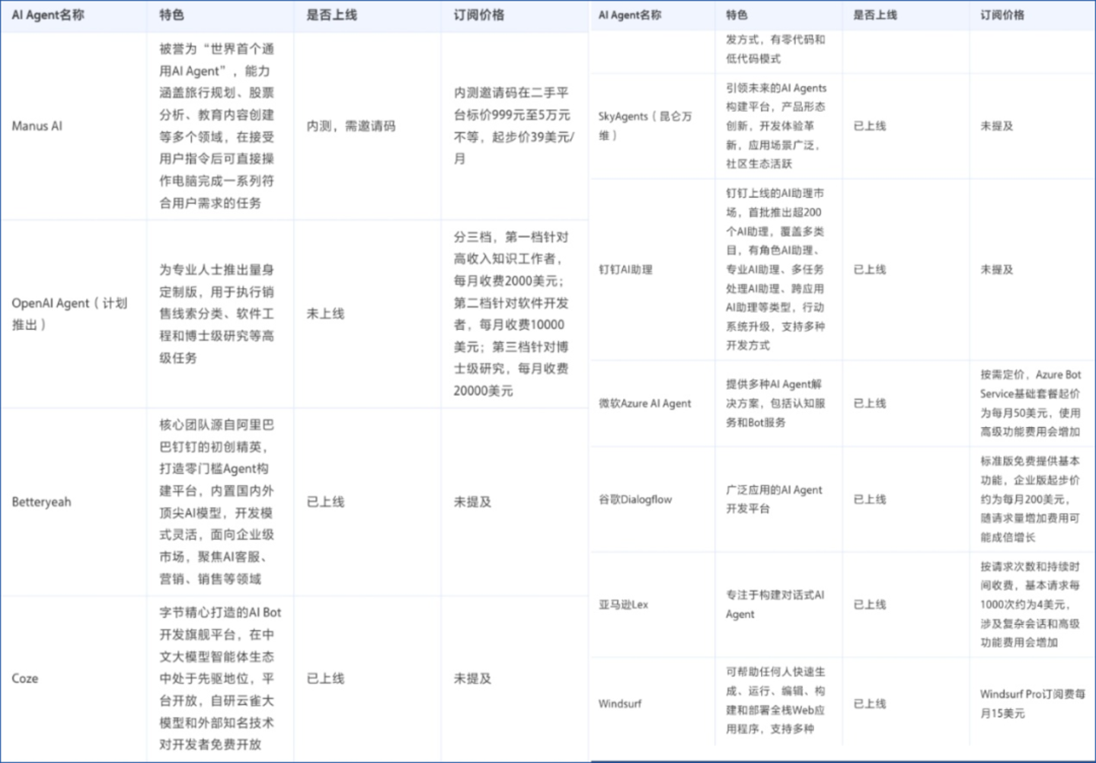Click 钉钉AI助理 feature text 钉钉上线的AI助理市场
The height and width of the screenshot is (763, 1096).
coord(775,270)
